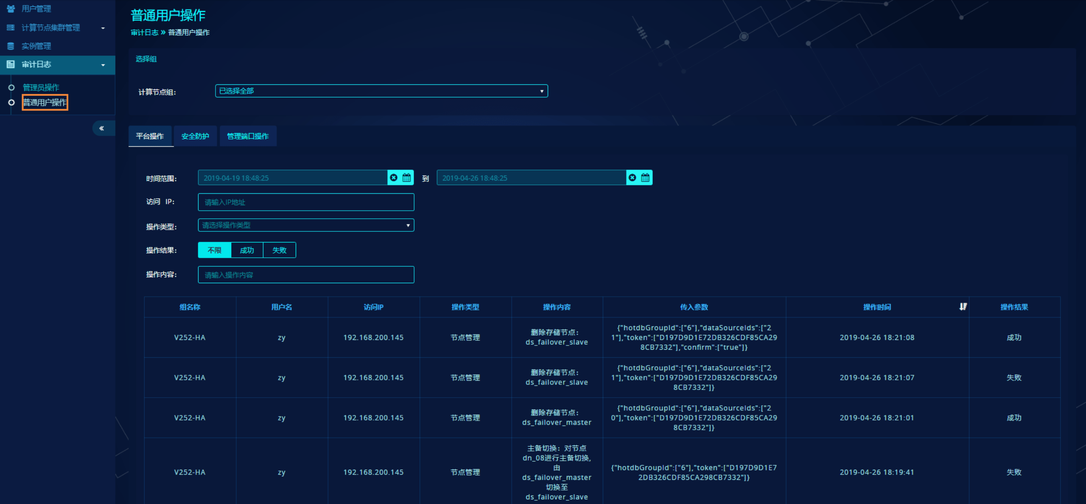Open the 计算节点组 dropdown

click(381, 91)
